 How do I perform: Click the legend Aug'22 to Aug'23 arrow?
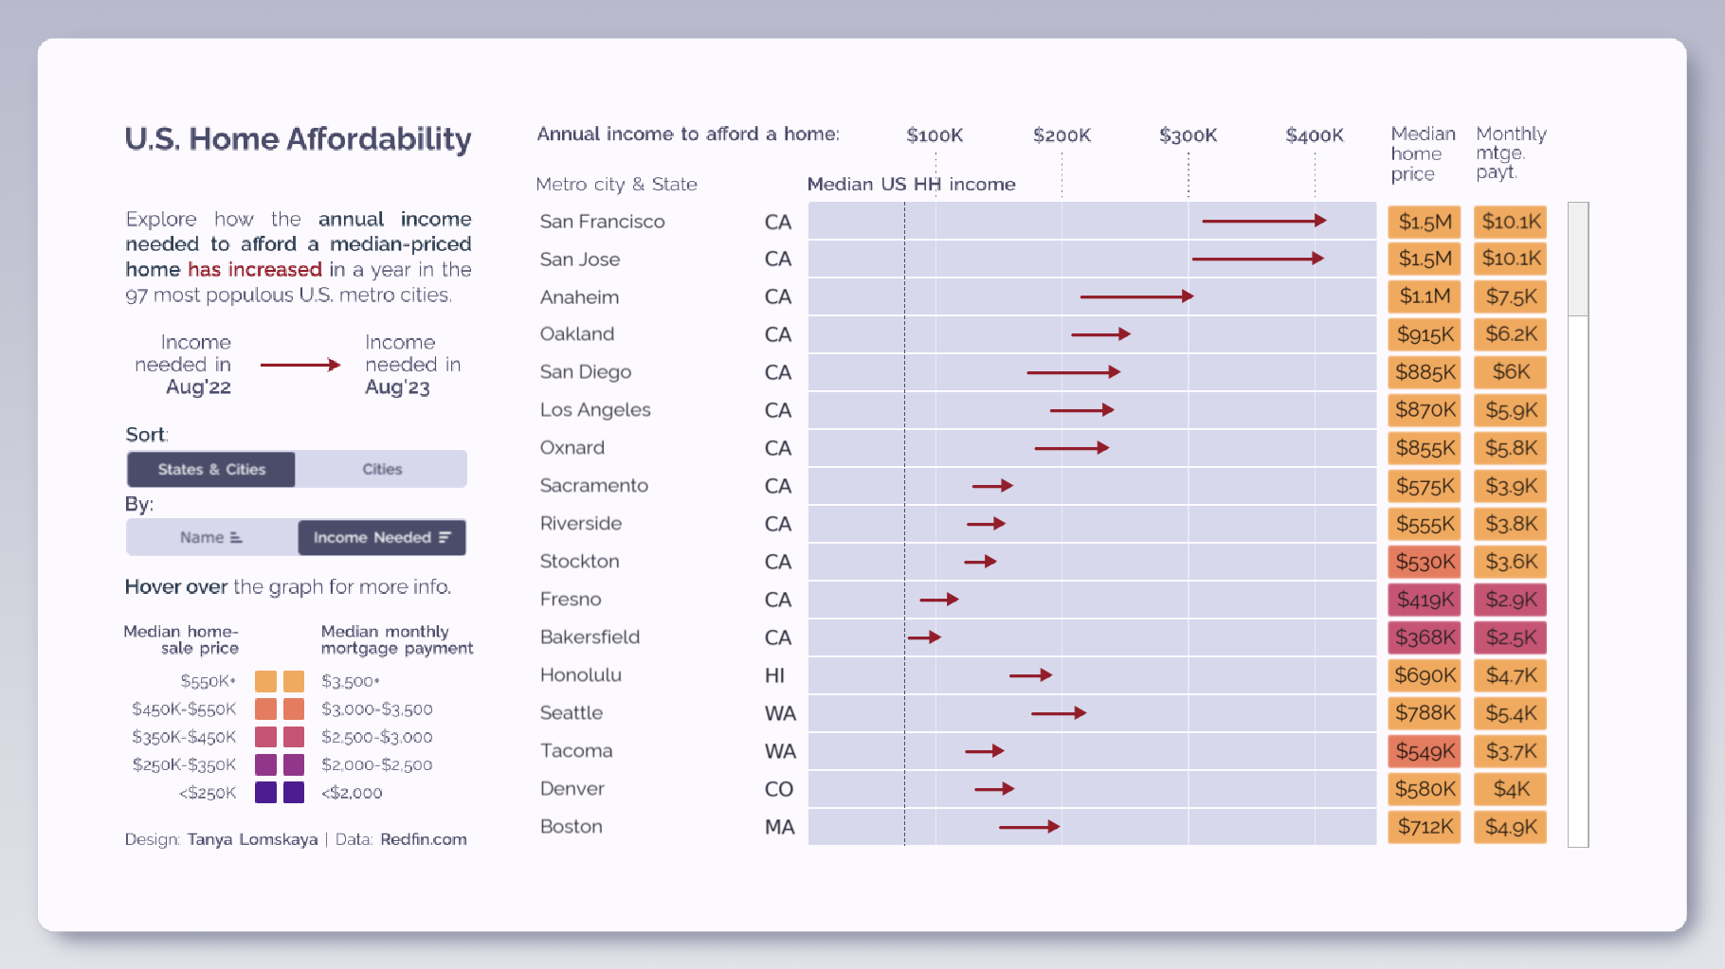[x=300, y=365]
